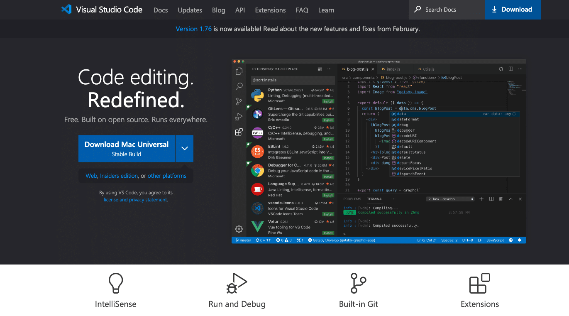Install the GitLens extension
This screenshot has height=316, width=569.
(x=328, y=120)
